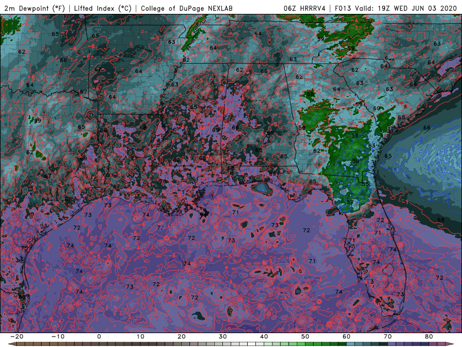Click the 20 label on the color scale
462x347 pixels.
pyautogui.click(x=181, y=337)
